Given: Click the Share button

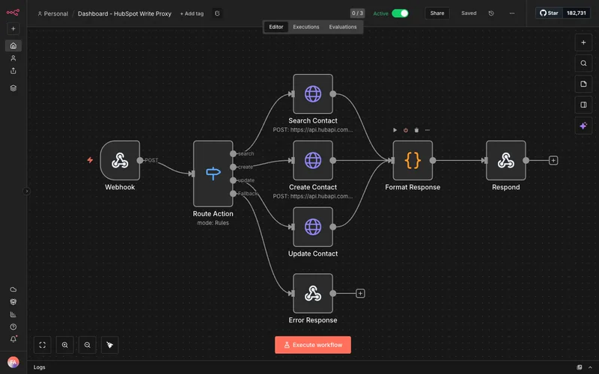Looking at the screenshot, I should point(437,13).
